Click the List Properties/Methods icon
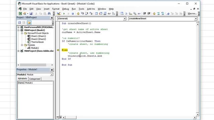 pos(122,13)
